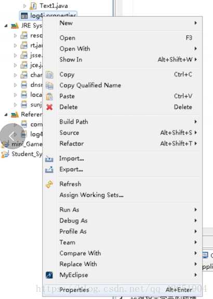This screenshot has width=213, height=299.
Task: Choose Source from the context menu
Action: tap(122, 133)
